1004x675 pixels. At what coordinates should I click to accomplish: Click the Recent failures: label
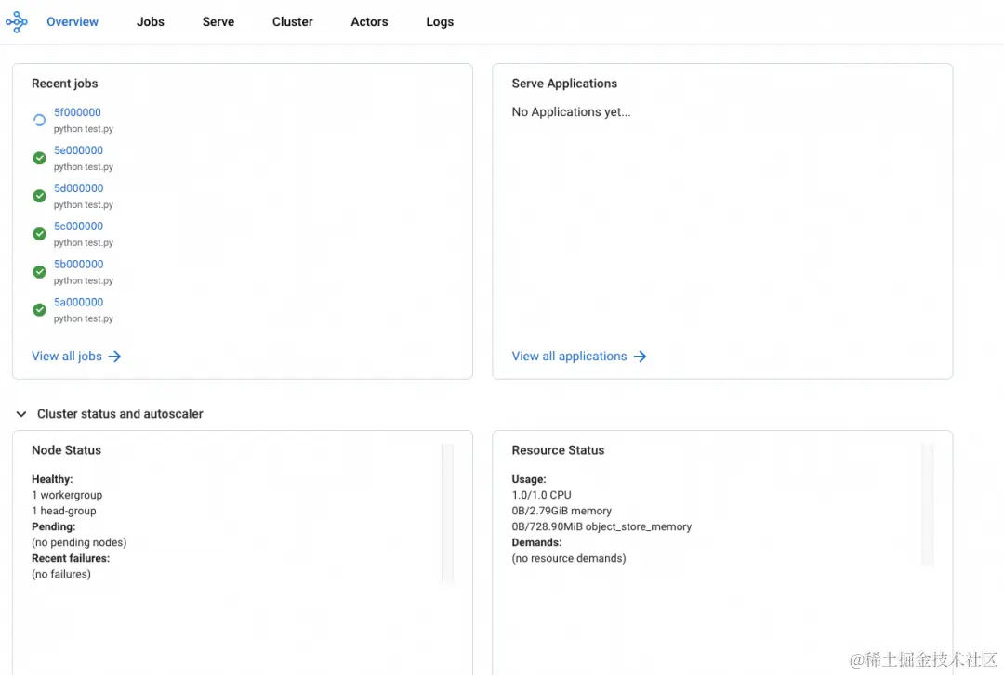pyautogui.click(x=71, y=559)
